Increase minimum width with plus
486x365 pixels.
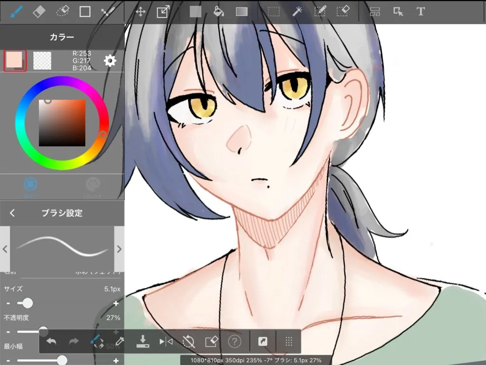click(x=116, y=361)
